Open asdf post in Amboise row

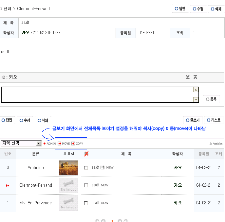coord(95,167)
